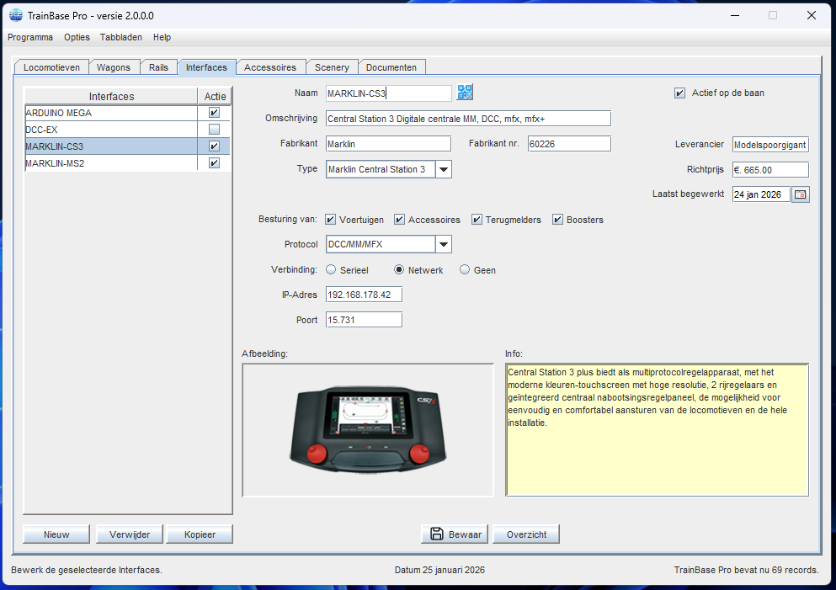This screenshot has width=836, height=590.
Task: Close the TrainBase Pro window
Action: click(812, 15)
